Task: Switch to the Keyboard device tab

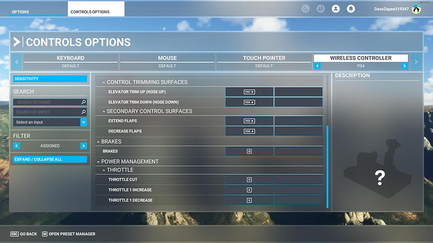Action: click(x=70, y=61)
